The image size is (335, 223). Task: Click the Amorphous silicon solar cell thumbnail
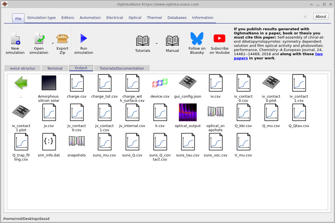(x=49, y=83)
